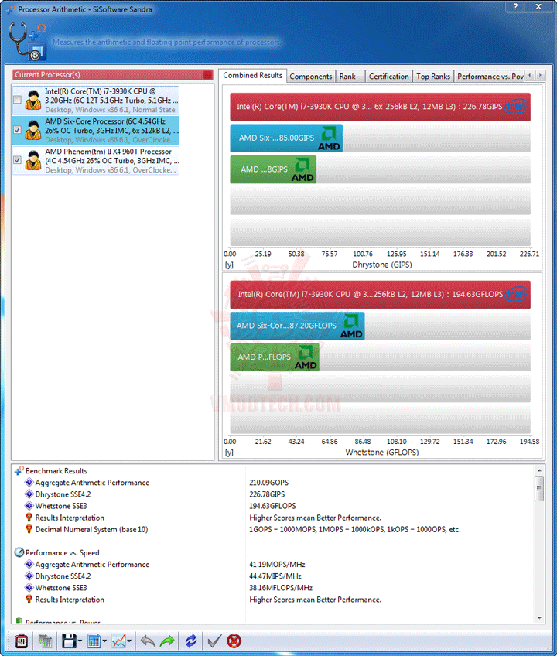Image resolution: width=557 pixels, height=656 pixels.
Task: Click the line graph icon
Action: coord(118,641)
